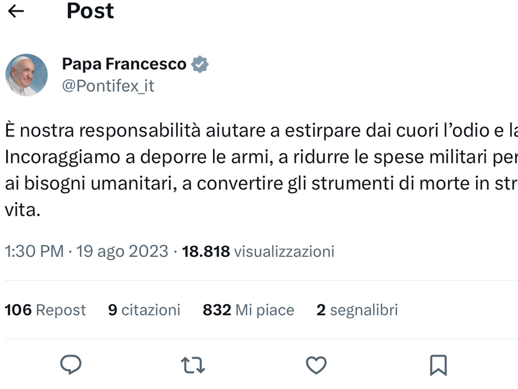Repost the tweet using the arrows icon
The height and width of the screenshot is (389, 518).
coord(193,365)
